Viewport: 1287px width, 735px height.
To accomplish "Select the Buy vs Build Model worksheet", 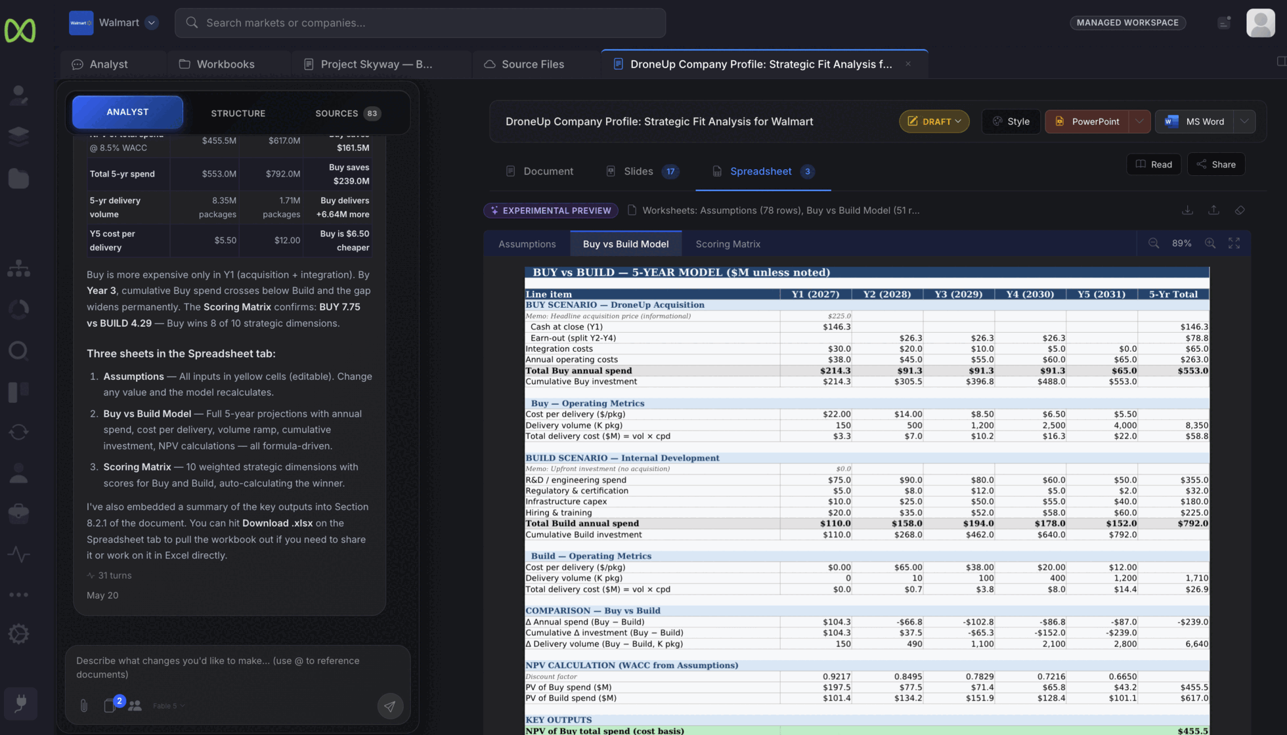I will pyautogui.click(x=626, y=244).
